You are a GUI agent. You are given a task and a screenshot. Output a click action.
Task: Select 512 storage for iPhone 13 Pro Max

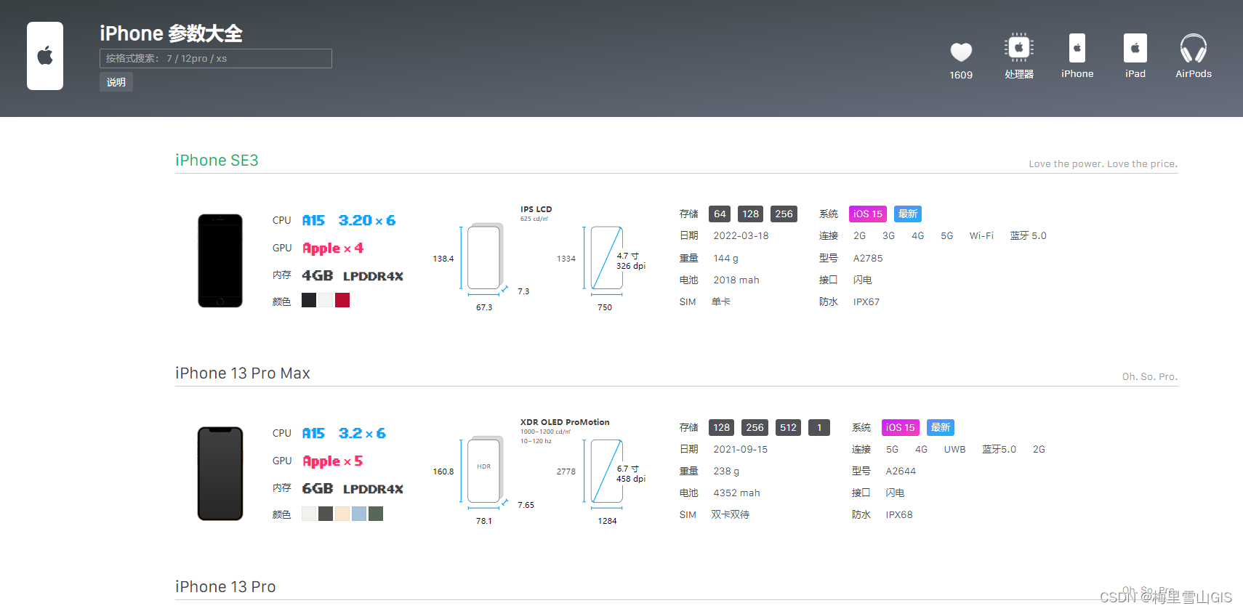pyautogui.click(x=788, y=428)
